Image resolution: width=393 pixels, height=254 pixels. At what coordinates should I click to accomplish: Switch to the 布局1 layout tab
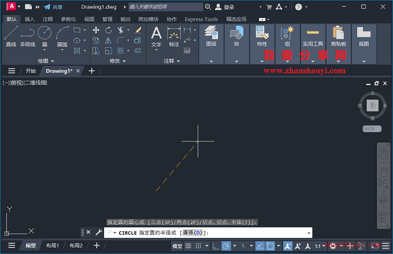click(x=53, y=246)
